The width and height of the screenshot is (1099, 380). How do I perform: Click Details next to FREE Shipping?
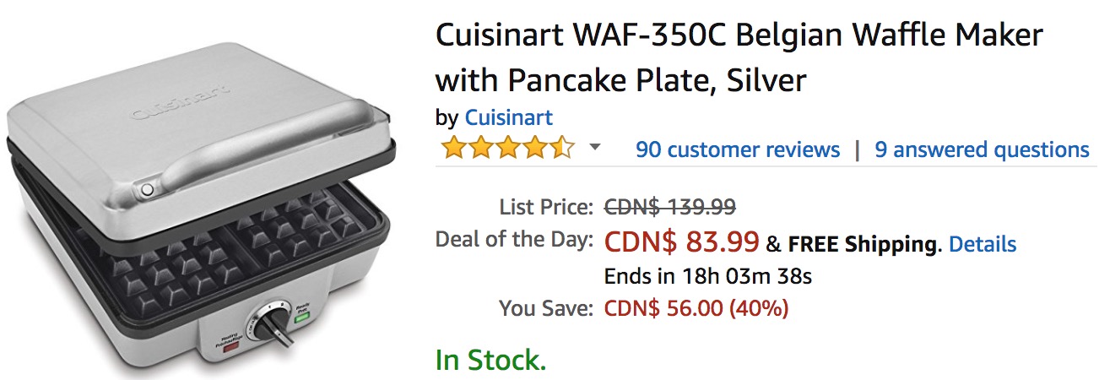983,244
